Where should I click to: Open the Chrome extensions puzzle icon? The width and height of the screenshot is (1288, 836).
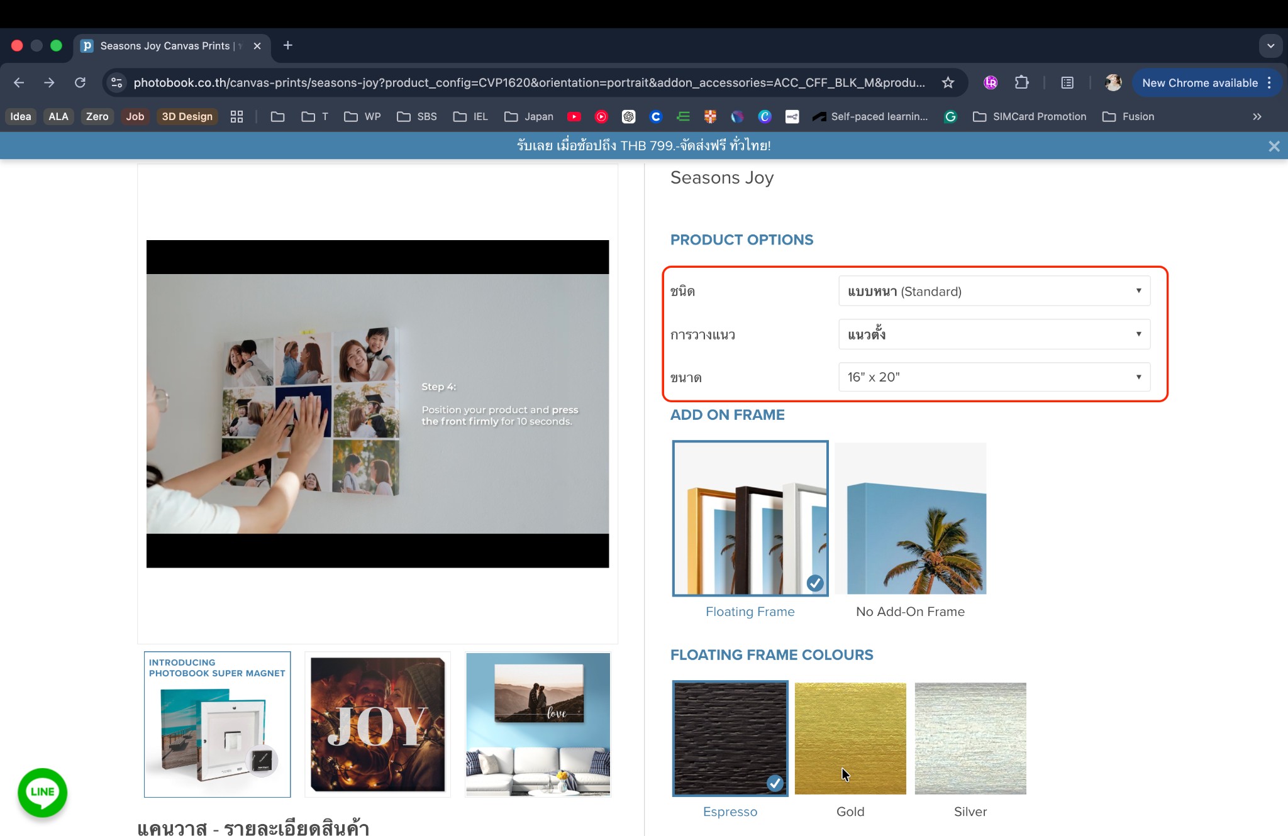(x=1021, y=83)
